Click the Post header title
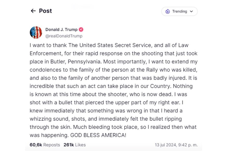The image size is (227, 151). 45,11
